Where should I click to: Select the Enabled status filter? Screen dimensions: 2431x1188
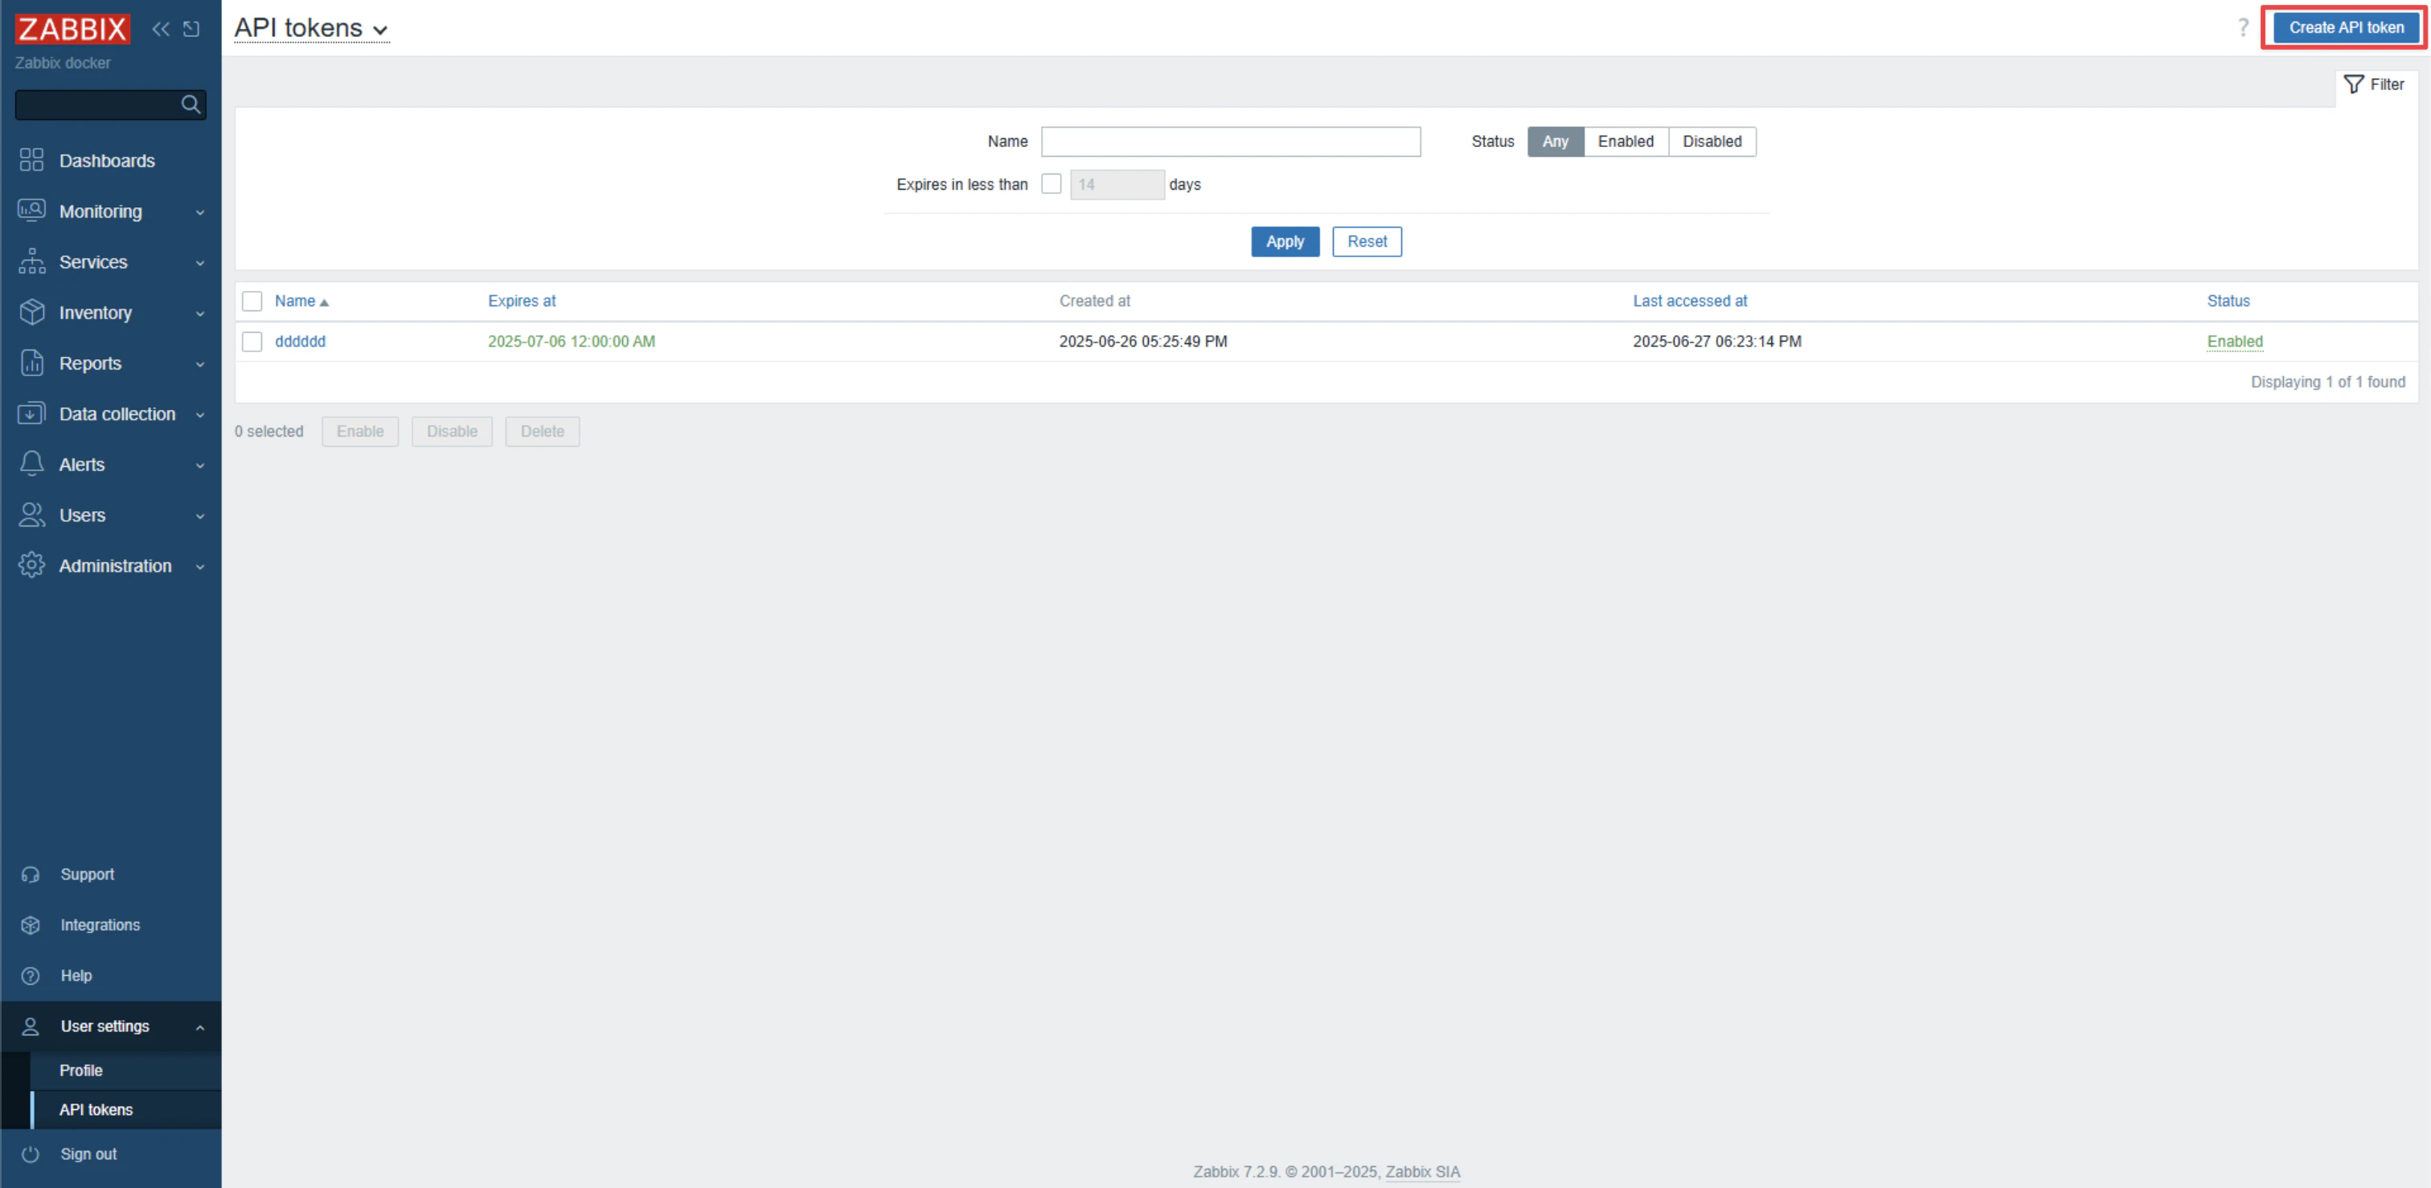[1625, 141]
